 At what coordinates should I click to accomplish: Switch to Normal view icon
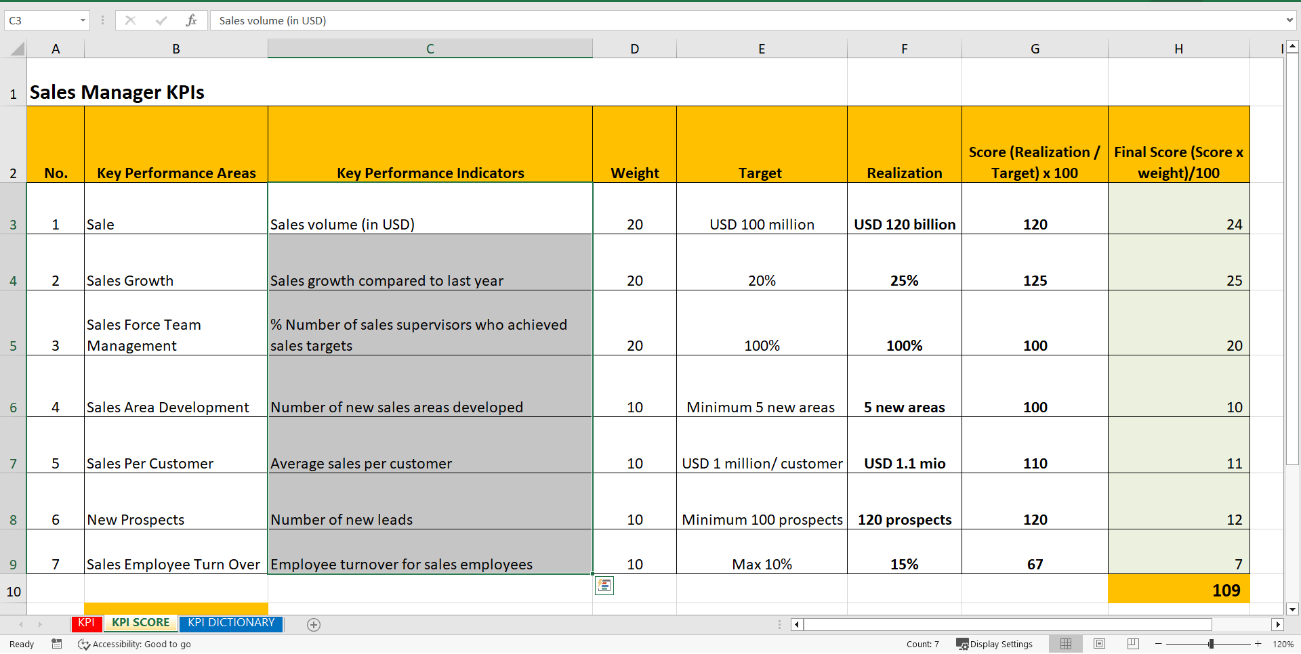[1066, 644]
